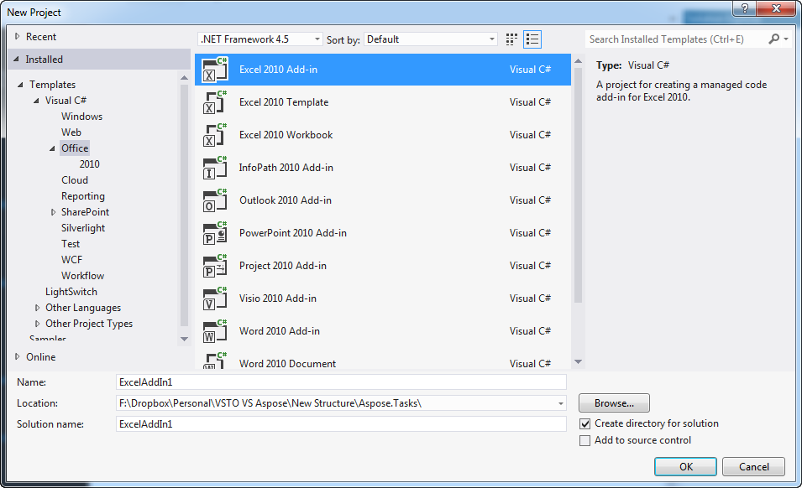
Task: Select the Windows category in tree
Action: pos(81,117)
